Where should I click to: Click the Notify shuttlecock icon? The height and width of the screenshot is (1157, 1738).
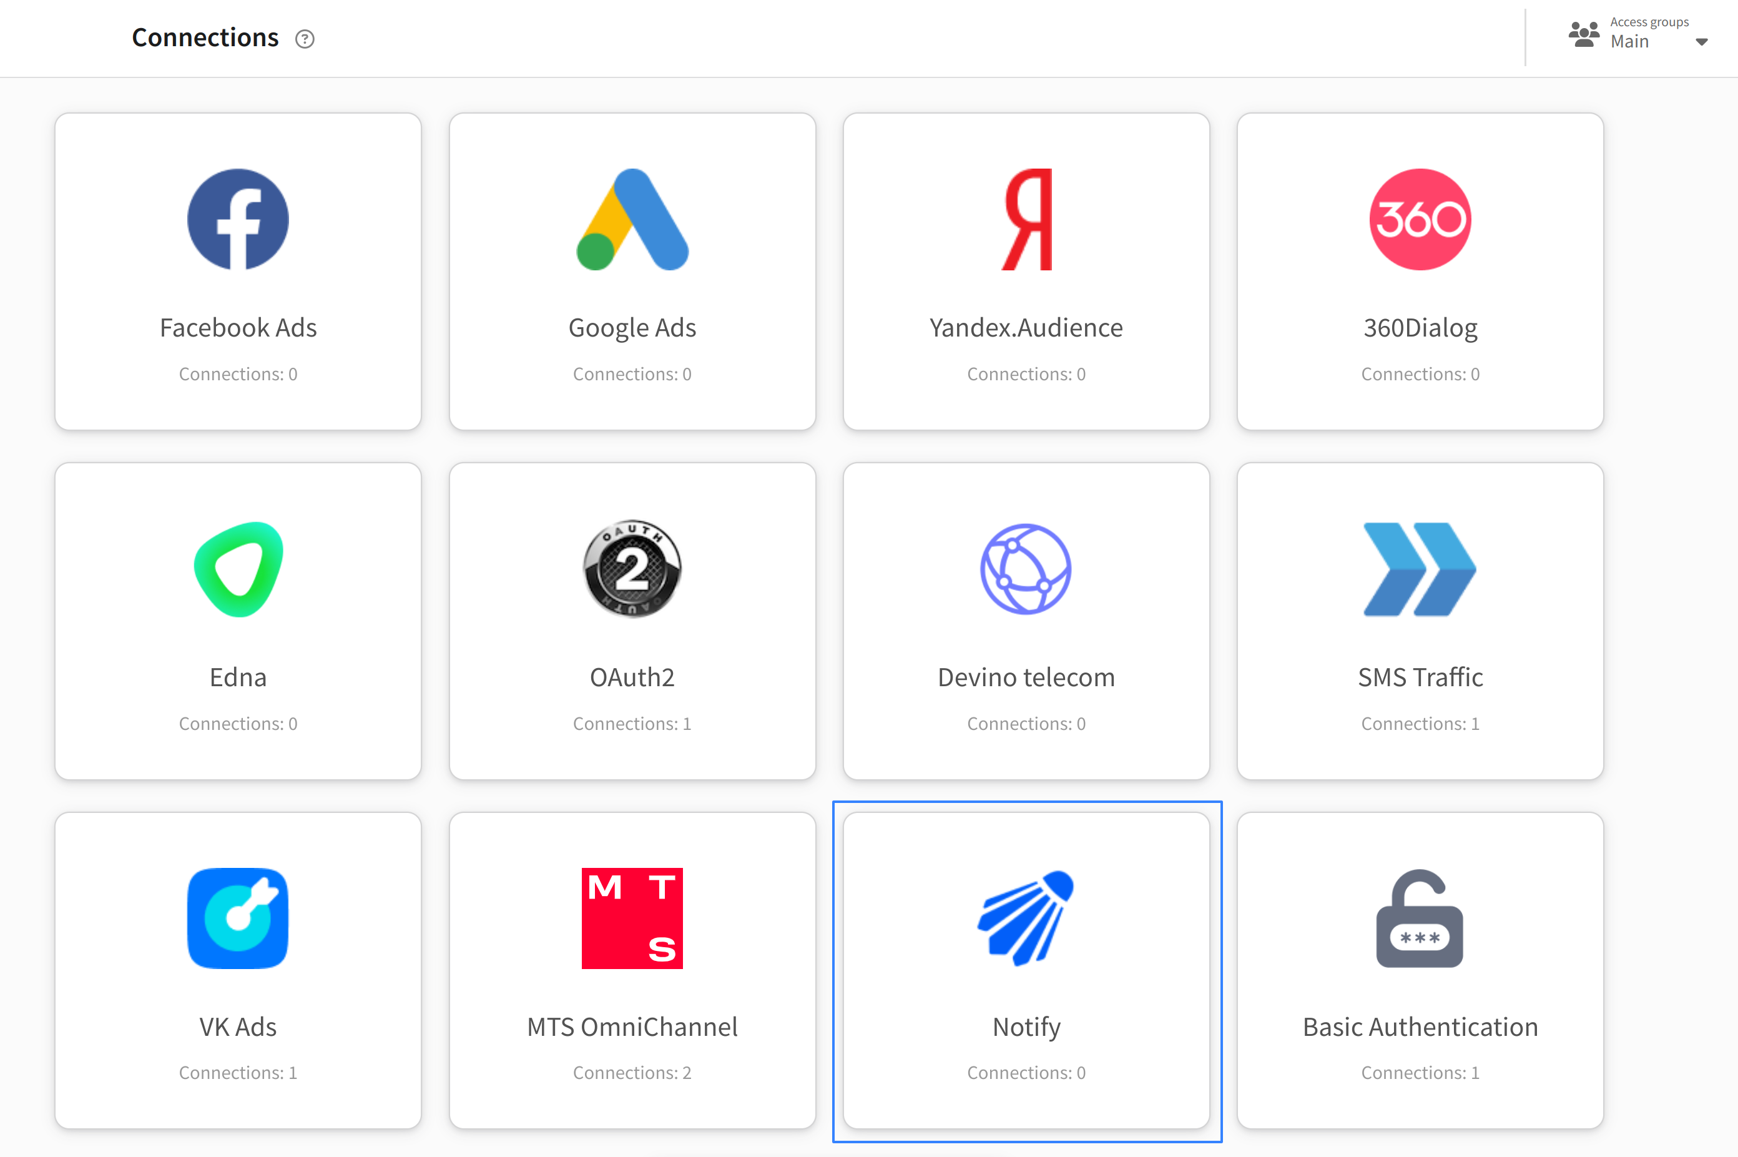1026,918
